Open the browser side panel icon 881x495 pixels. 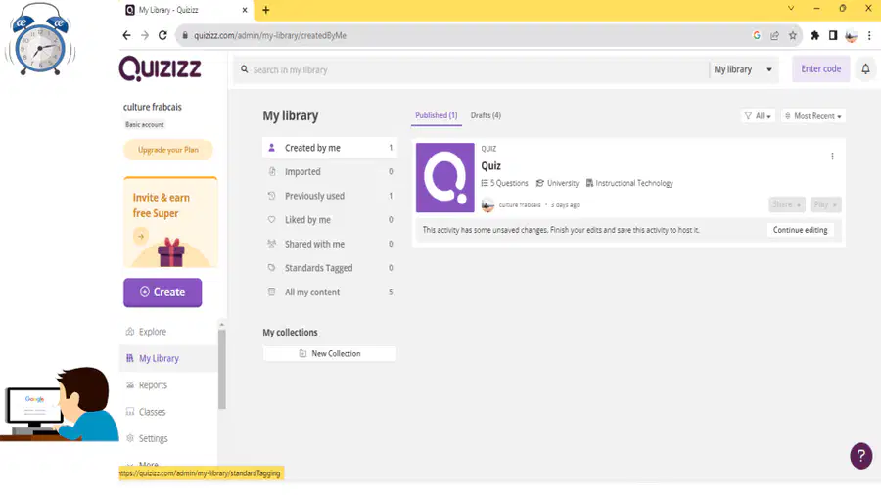pyautogui.click(x=833, y=35)
